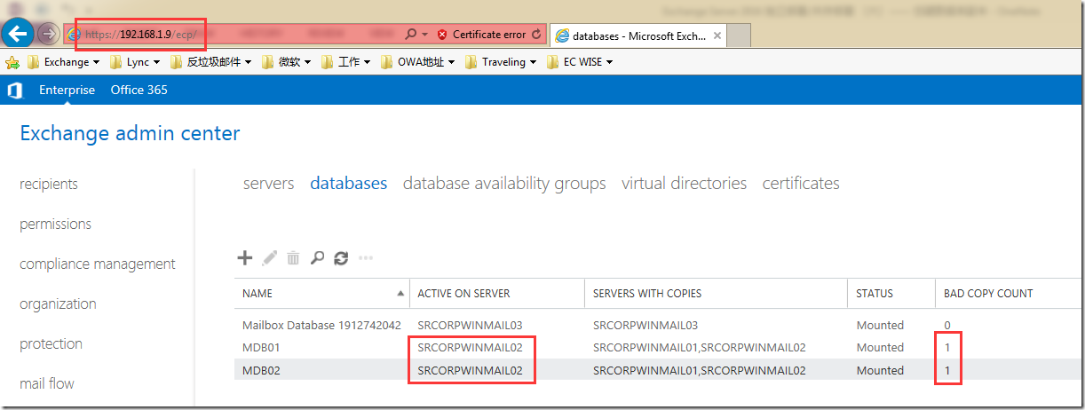
Task: Click the pencil edit icon
Action: pyautogui.click(x=270, y=258)
